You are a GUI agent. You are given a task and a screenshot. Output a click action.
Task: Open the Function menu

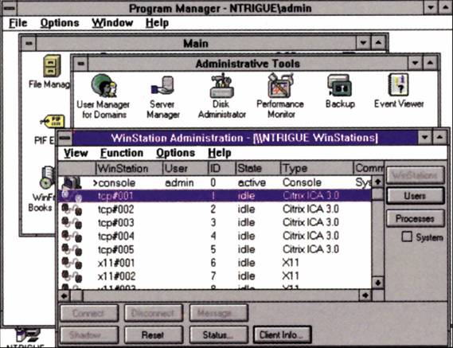coord(121,153)
